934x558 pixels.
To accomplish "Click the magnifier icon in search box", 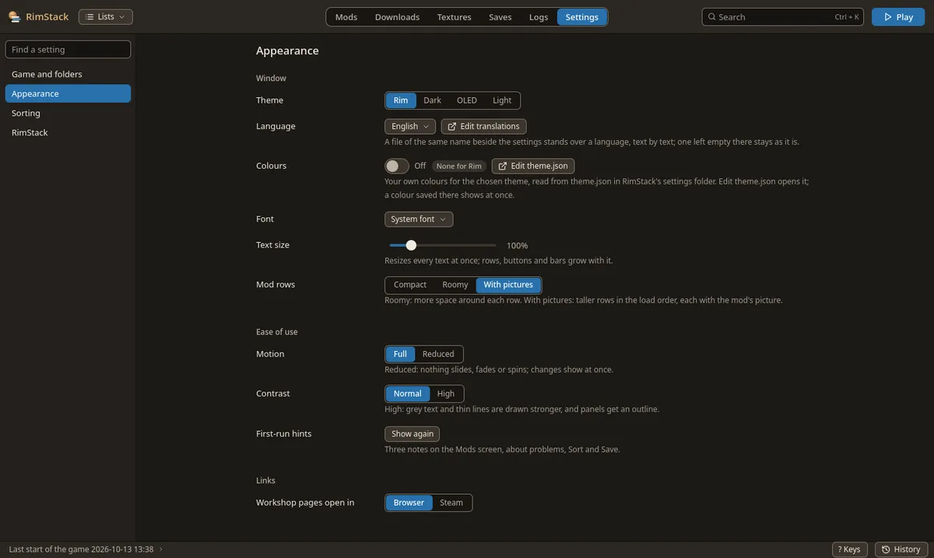I will tap(711, 16).
